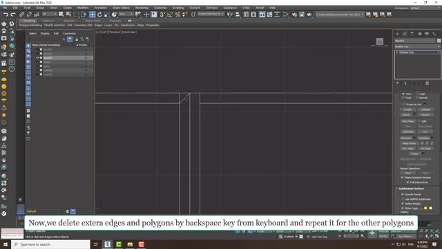Activate the Select and Move tool
This screenshot has height=249, width=442.
click(x=92, y=14)
